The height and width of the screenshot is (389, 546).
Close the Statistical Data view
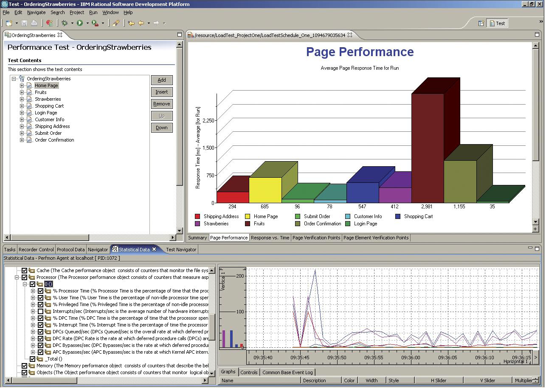pos(154,249)
